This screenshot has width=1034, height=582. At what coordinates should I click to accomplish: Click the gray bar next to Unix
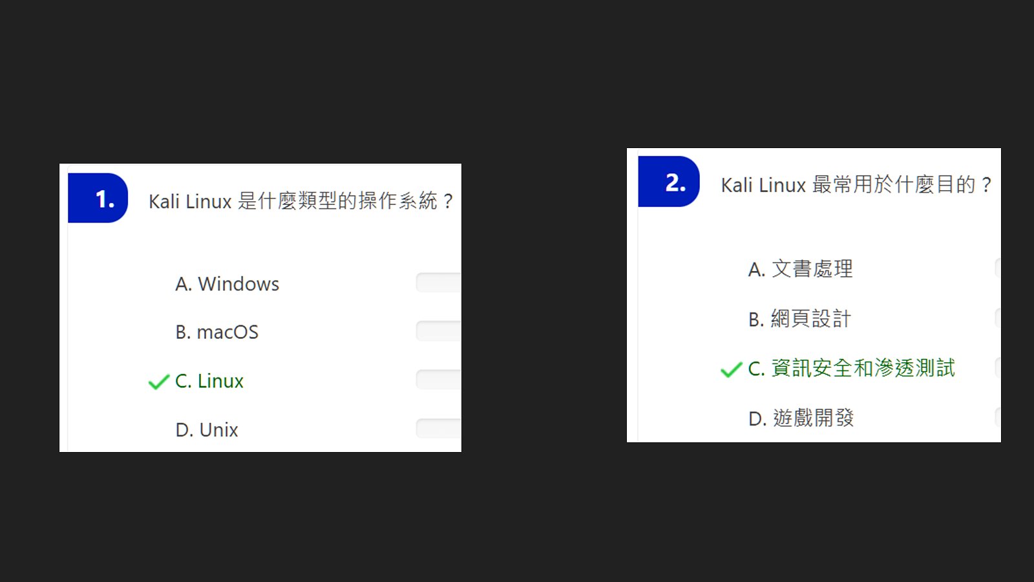(x=439, y=428)
